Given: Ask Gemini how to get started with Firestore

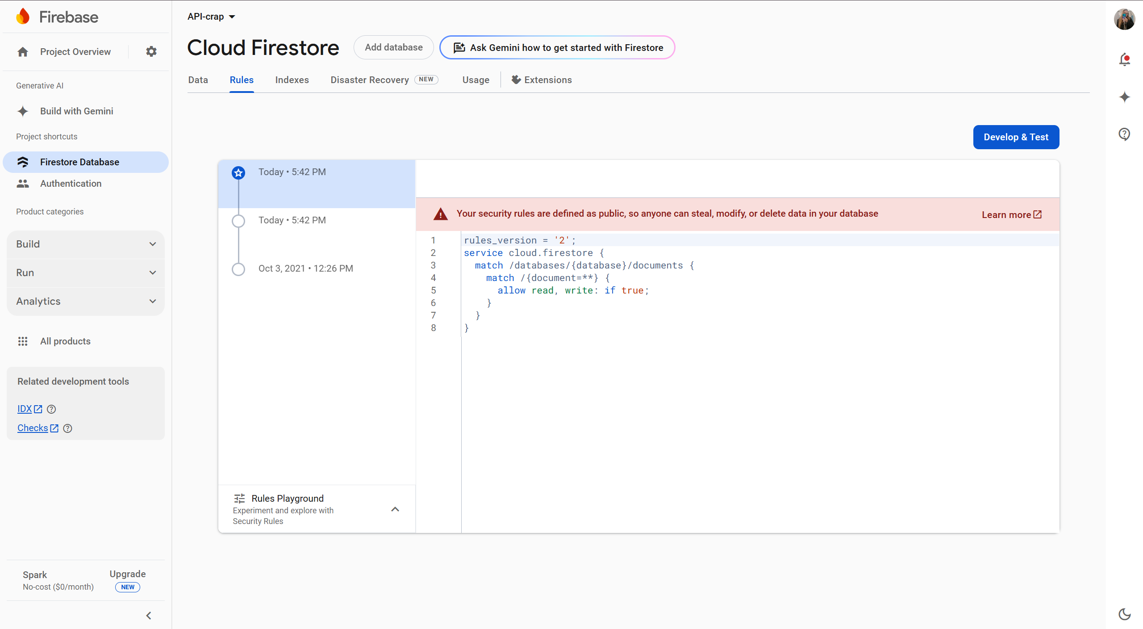Looking at the screenshot, I should pos(557,47).
